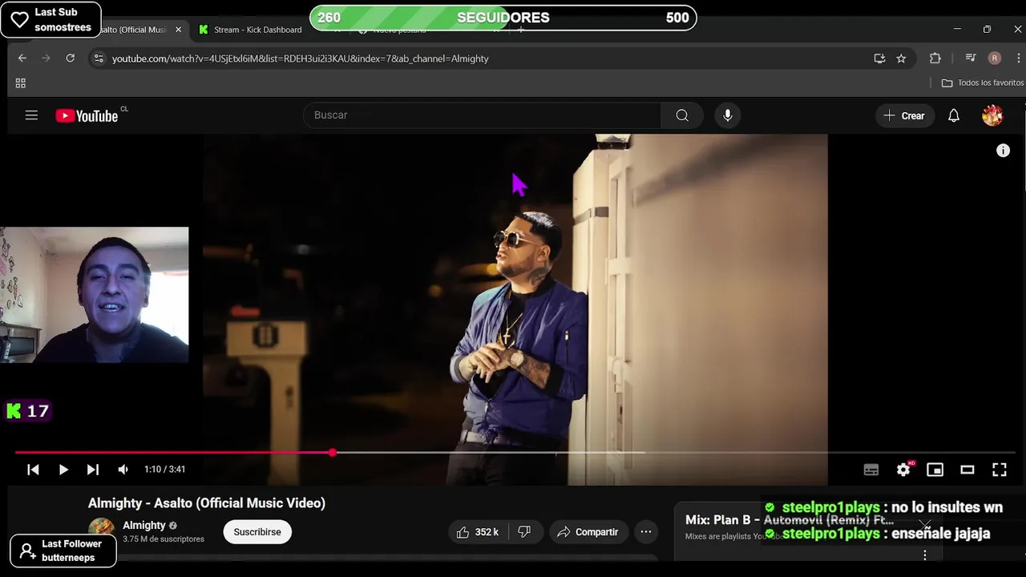This screenshot has width=1026, height=577.
Task: Play the paused video
Action: [x=63, y=470]
